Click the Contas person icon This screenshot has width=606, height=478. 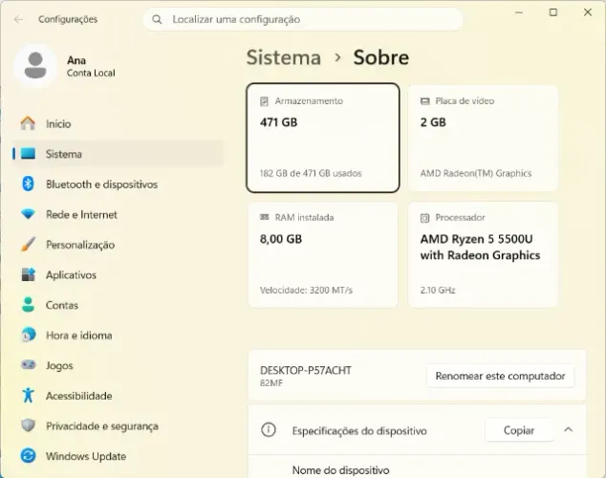pos(28,305)
